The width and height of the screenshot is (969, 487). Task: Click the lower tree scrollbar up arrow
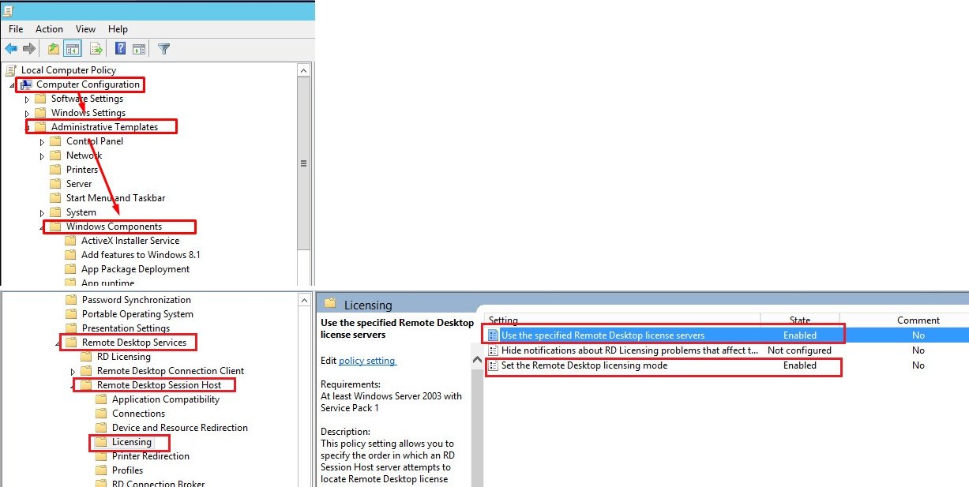point(304,299)
